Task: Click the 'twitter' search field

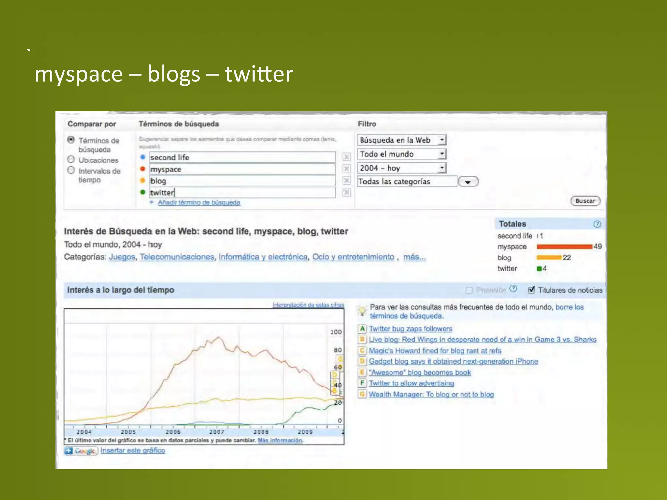Action: (x=242, y=192)
